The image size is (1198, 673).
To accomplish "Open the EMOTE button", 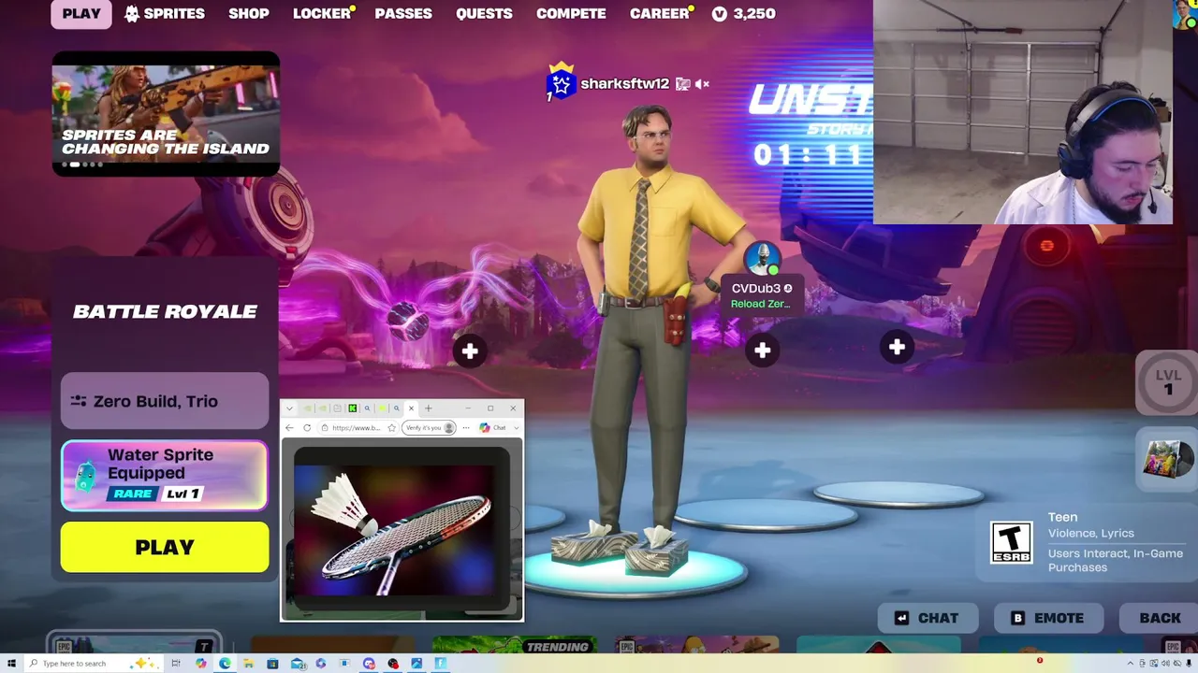I will [x=1047, y=618].
